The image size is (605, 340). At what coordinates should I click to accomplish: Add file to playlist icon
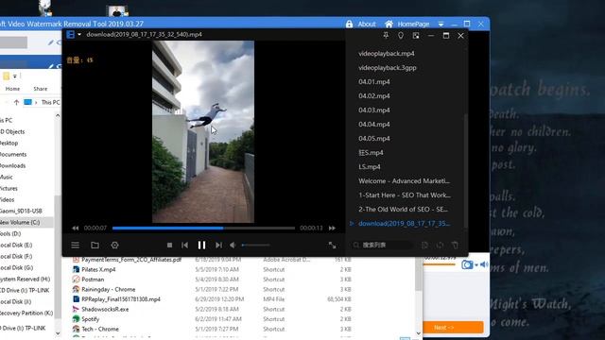(424, 246)
